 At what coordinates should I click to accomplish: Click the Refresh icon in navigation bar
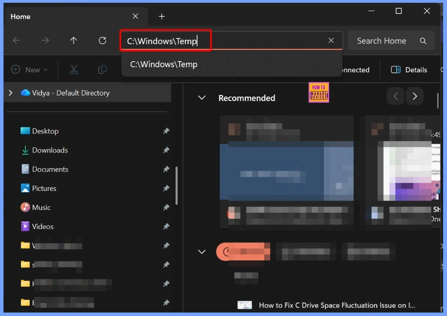102,41
